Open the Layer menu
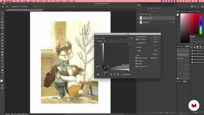The height and width of the screenshot is (115, 204). point(31,1)
